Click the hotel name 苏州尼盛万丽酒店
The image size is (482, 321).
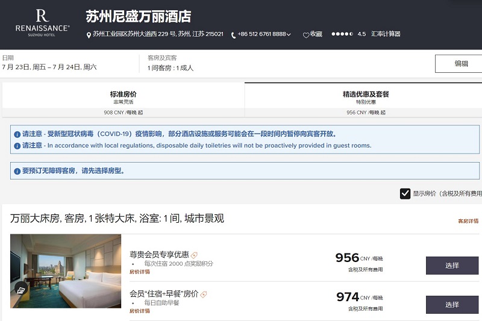click(x=139, y=17)
